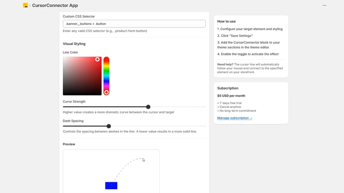This screenshot has width=344, height=193.
Task: Click the rainbow hue slider bar
Action: [x=106, y=76]
